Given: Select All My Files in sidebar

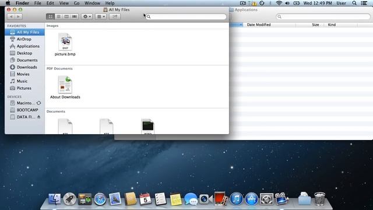Looking at the screenshot, I should pos(24,32).
